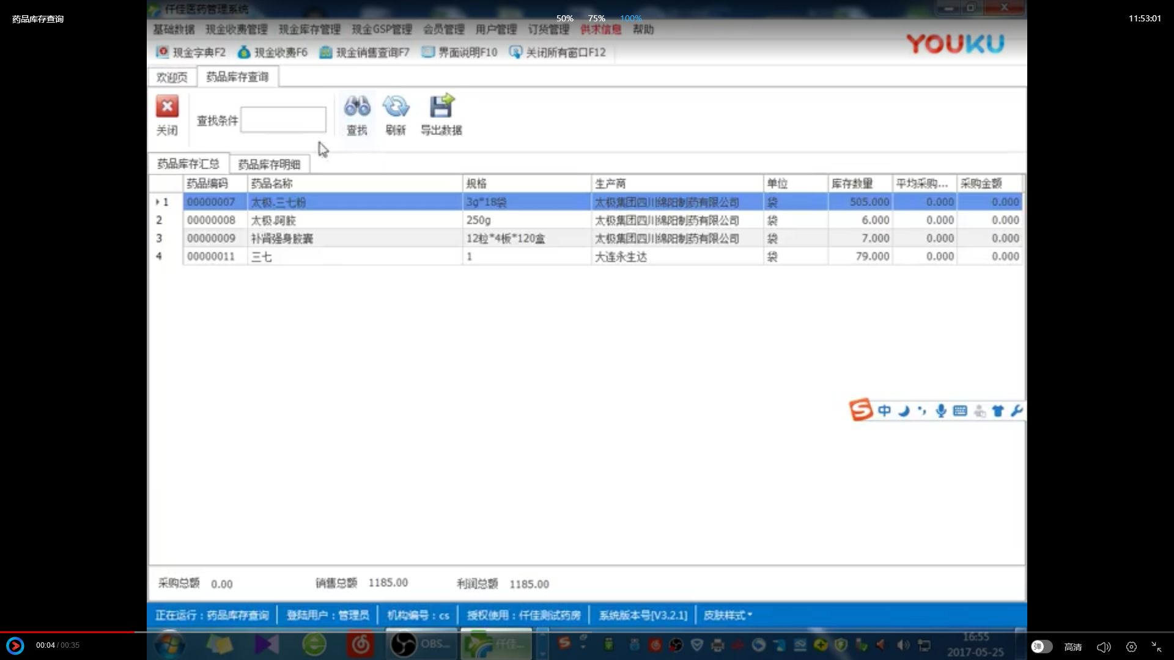Click 关闭所有窗口F12 toolbar shortcut

point(558,53)
